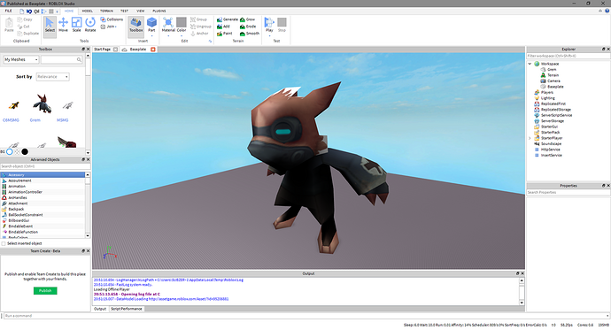
Task: Undock the Output panel
Action: point(517,273)
